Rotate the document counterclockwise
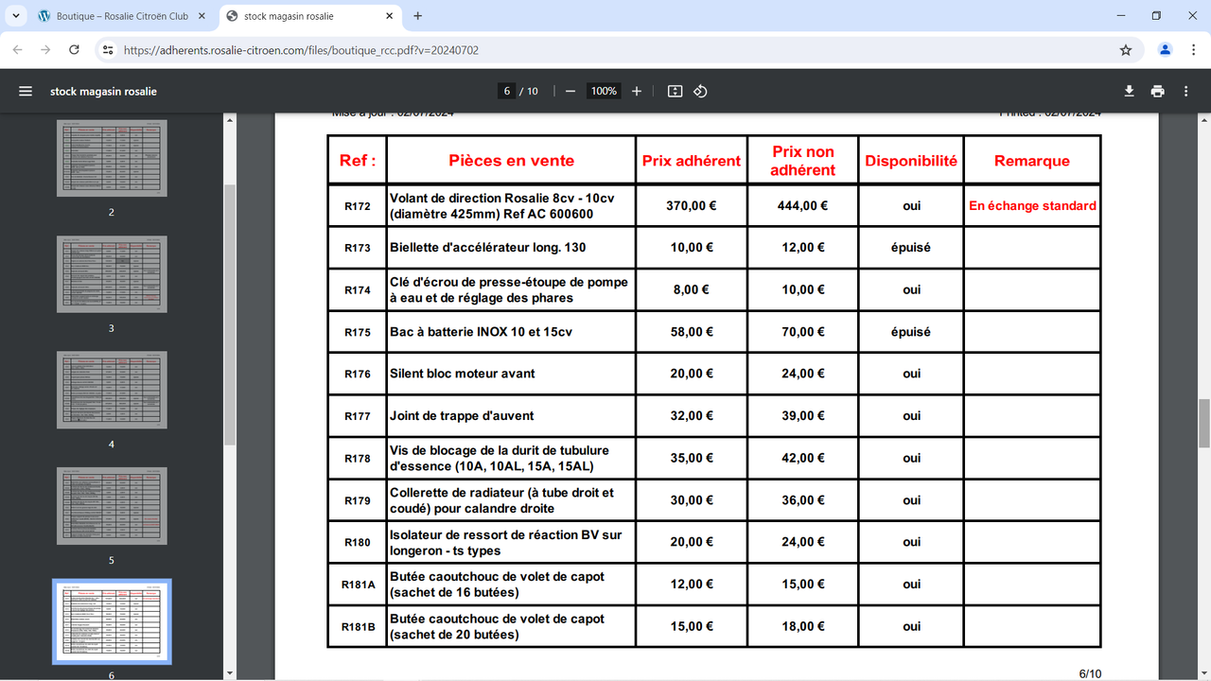Viewport: 1211px width, 681px height. tap(700, 92)
